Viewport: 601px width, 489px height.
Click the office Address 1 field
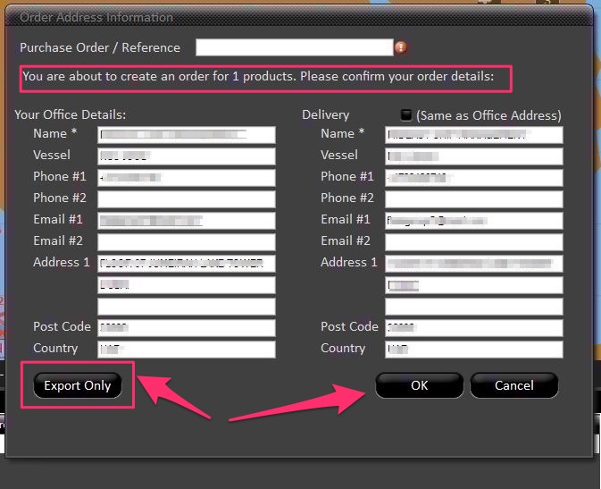click(x=186, y=263)
